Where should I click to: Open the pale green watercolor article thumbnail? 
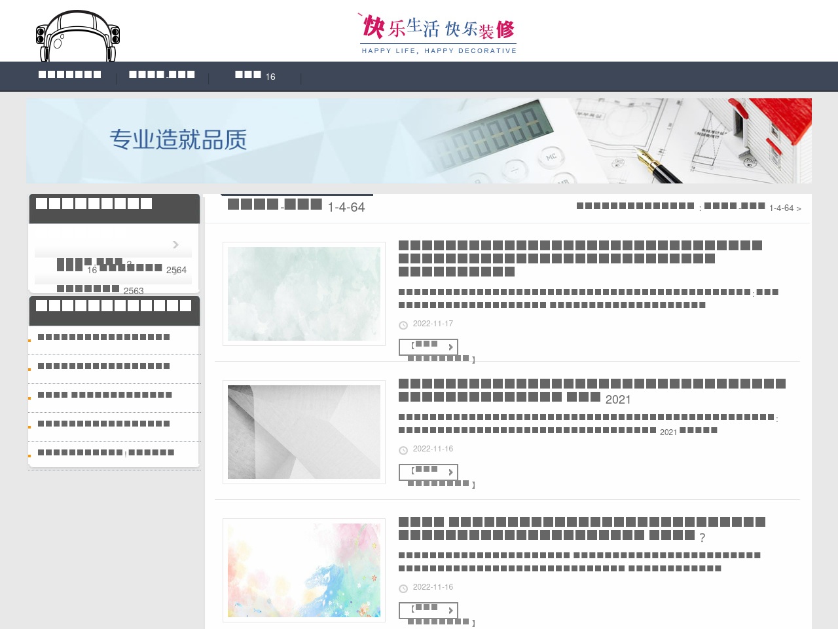pyautogui.click(x=304, y=294)
